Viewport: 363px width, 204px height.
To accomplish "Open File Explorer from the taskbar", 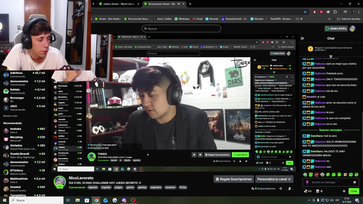I will pos(77,200).
